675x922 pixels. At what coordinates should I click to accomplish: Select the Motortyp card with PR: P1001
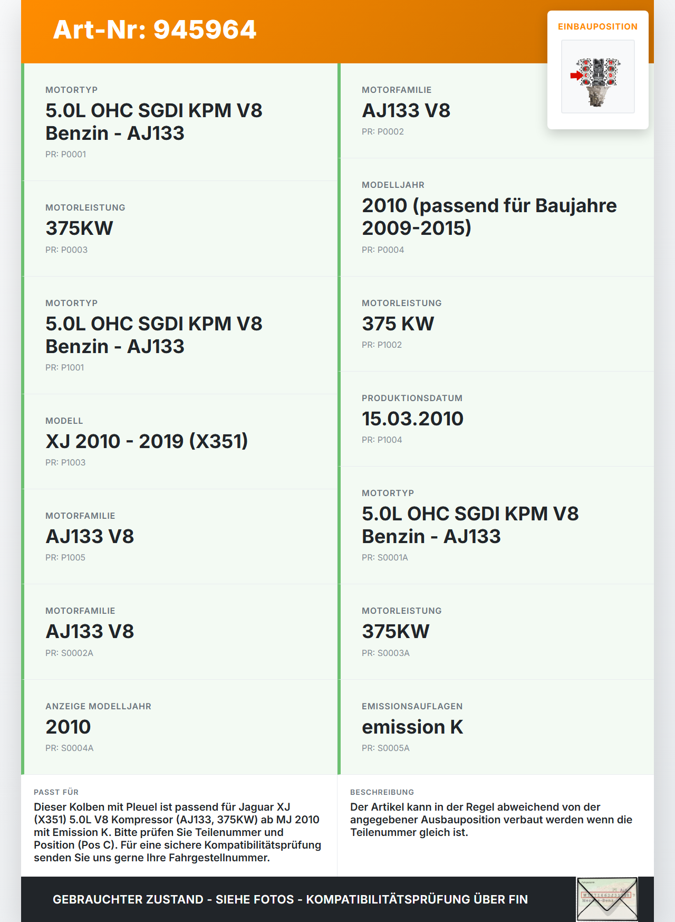(179, 335)
